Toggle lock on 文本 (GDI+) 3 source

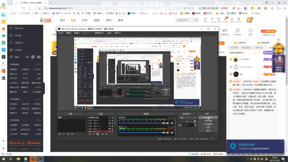[112, 129]
